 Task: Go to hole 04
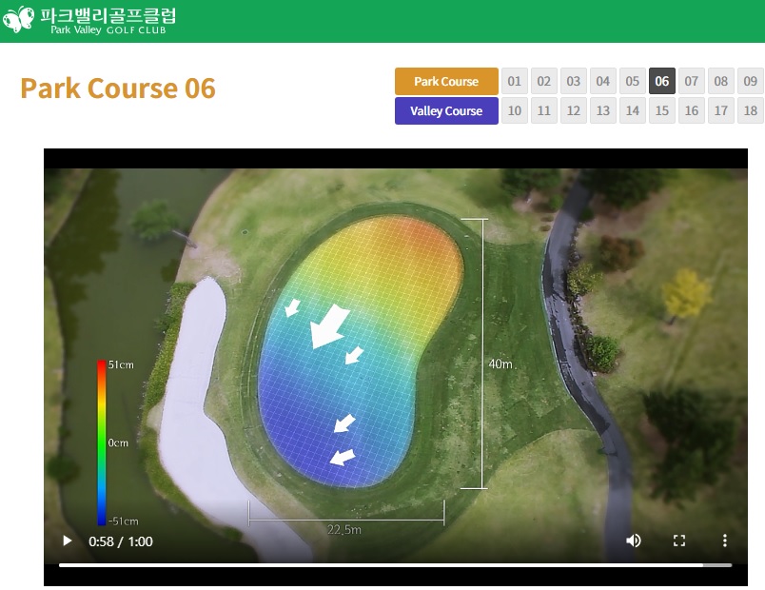click(603, 81)
